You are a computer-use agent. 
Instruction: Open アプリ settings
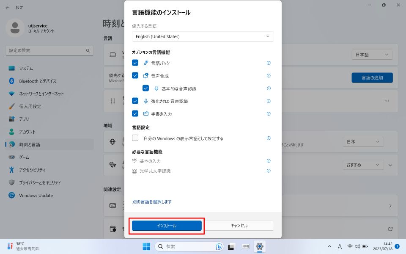[x=49, y=119]
